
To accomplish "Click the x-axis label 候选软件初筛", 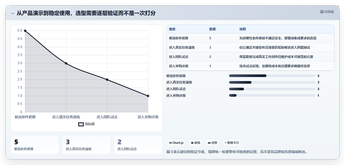I will 25,117.
